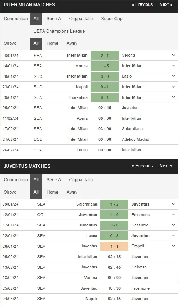Click the 2 - 1 score against Verona
Image resolution: width=179 pixels, height=307 pixels.
pyautogui.click(x=105, y=56)
